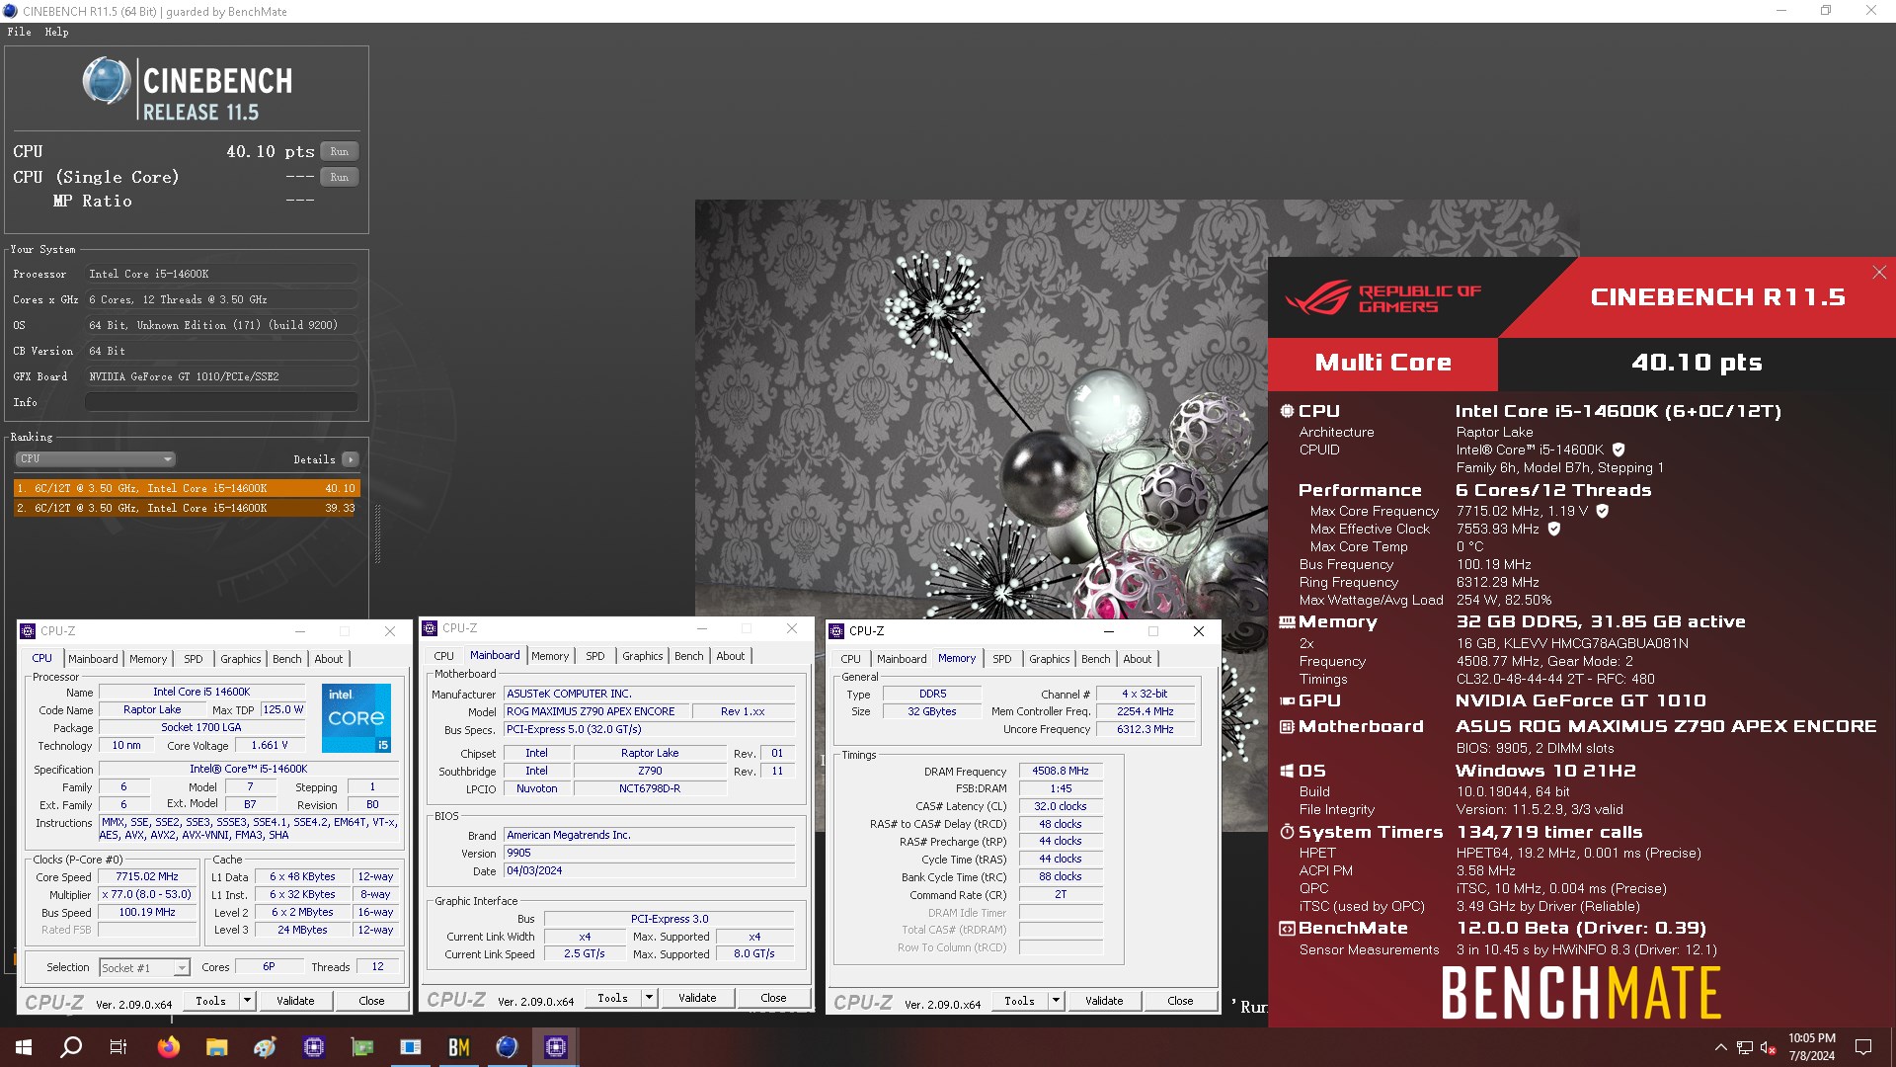Click the verified shield beside Max Effective Clock
The image size is (1896, 1067).
pyautogui.click(x=1553, y=529)
